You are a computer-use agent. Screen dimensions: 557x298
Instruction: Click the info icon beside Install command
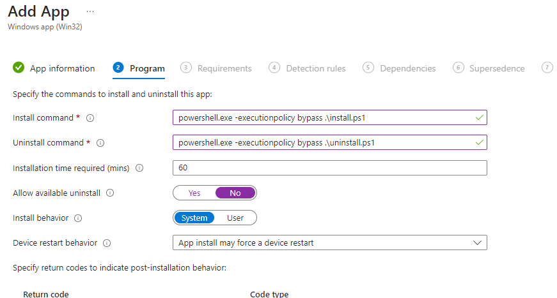point(90,118)
